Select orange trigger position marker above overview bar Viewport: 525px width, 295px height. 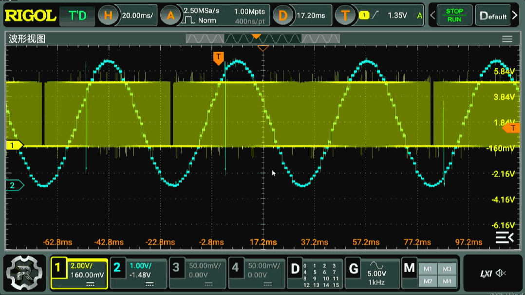(x=256, y=36)
